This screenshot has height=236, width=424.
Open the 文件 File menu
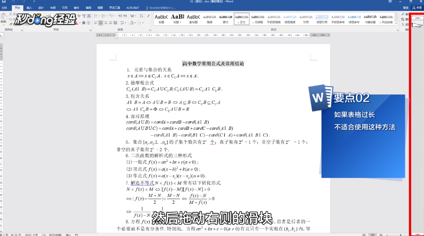(4, 8)
